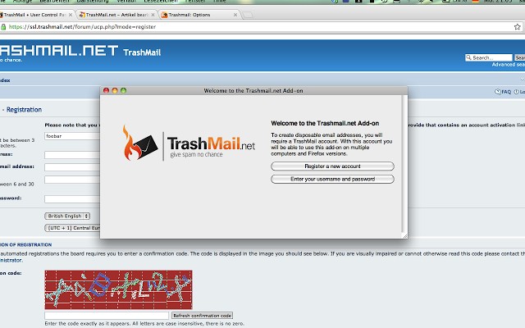Minimize the Add-on dialog with yellow button
Viewport: 525px width, 328px height.
pos(115,90)
